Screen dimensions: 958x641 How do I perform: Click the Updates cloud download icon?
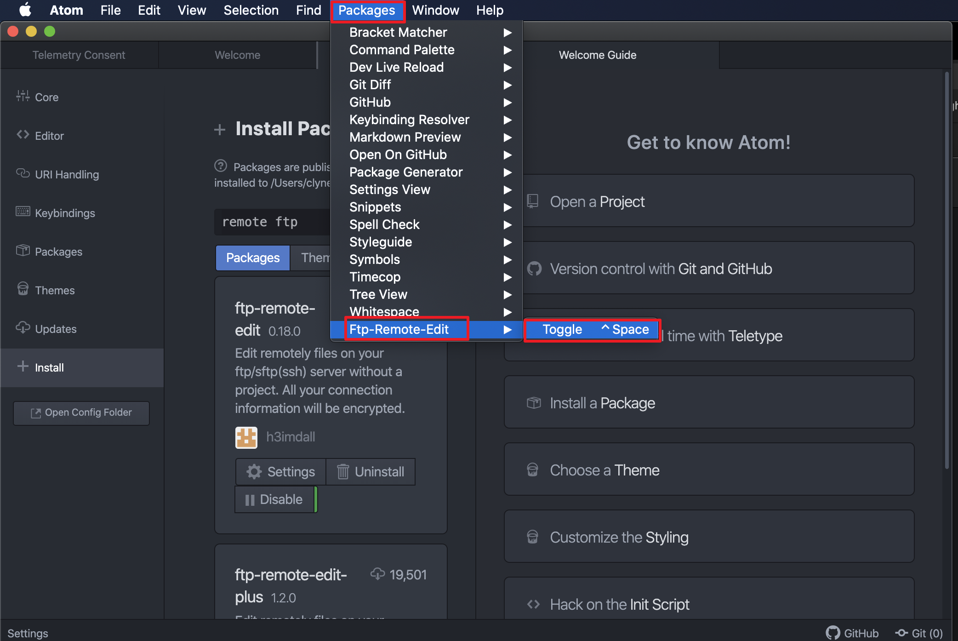pyautogui.click(x=23, y=328)
